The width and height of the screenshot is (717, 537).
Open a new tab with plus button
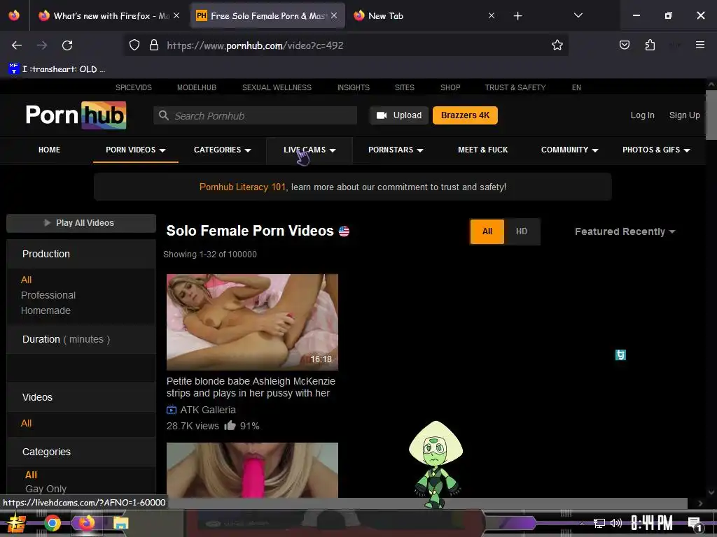517,16
